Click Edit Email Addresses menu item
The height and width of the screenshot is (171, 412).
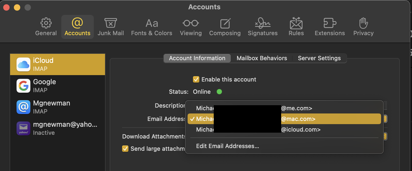point(228,146)
